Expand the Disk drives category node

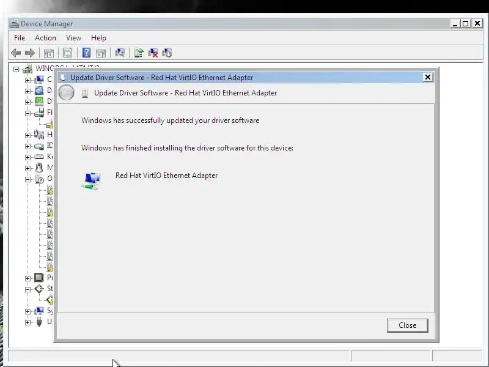click(28, 91)
